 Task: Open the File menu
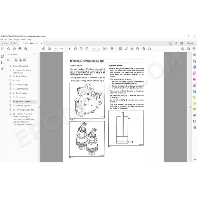pyautogui.click(x=2, y=40)
